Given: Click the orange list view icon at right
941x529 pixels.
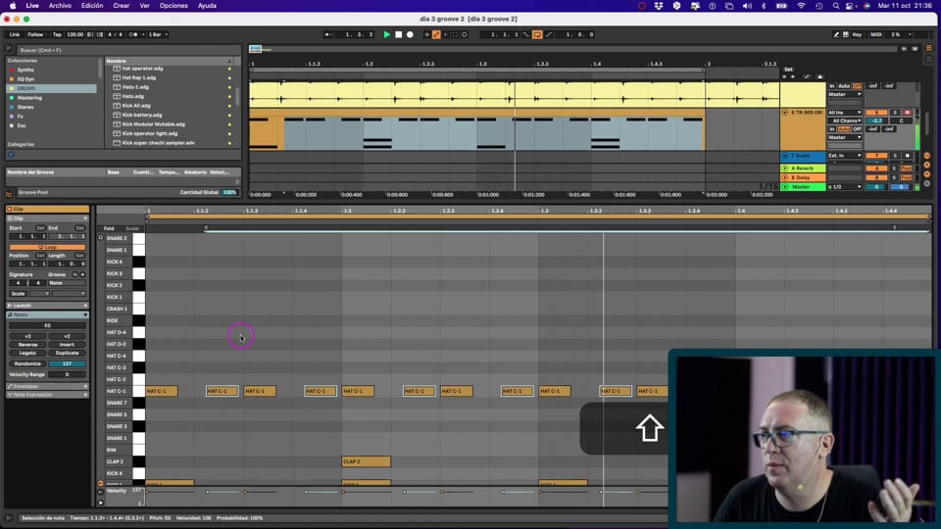Looking at the screenshot, I should [928, 48].
